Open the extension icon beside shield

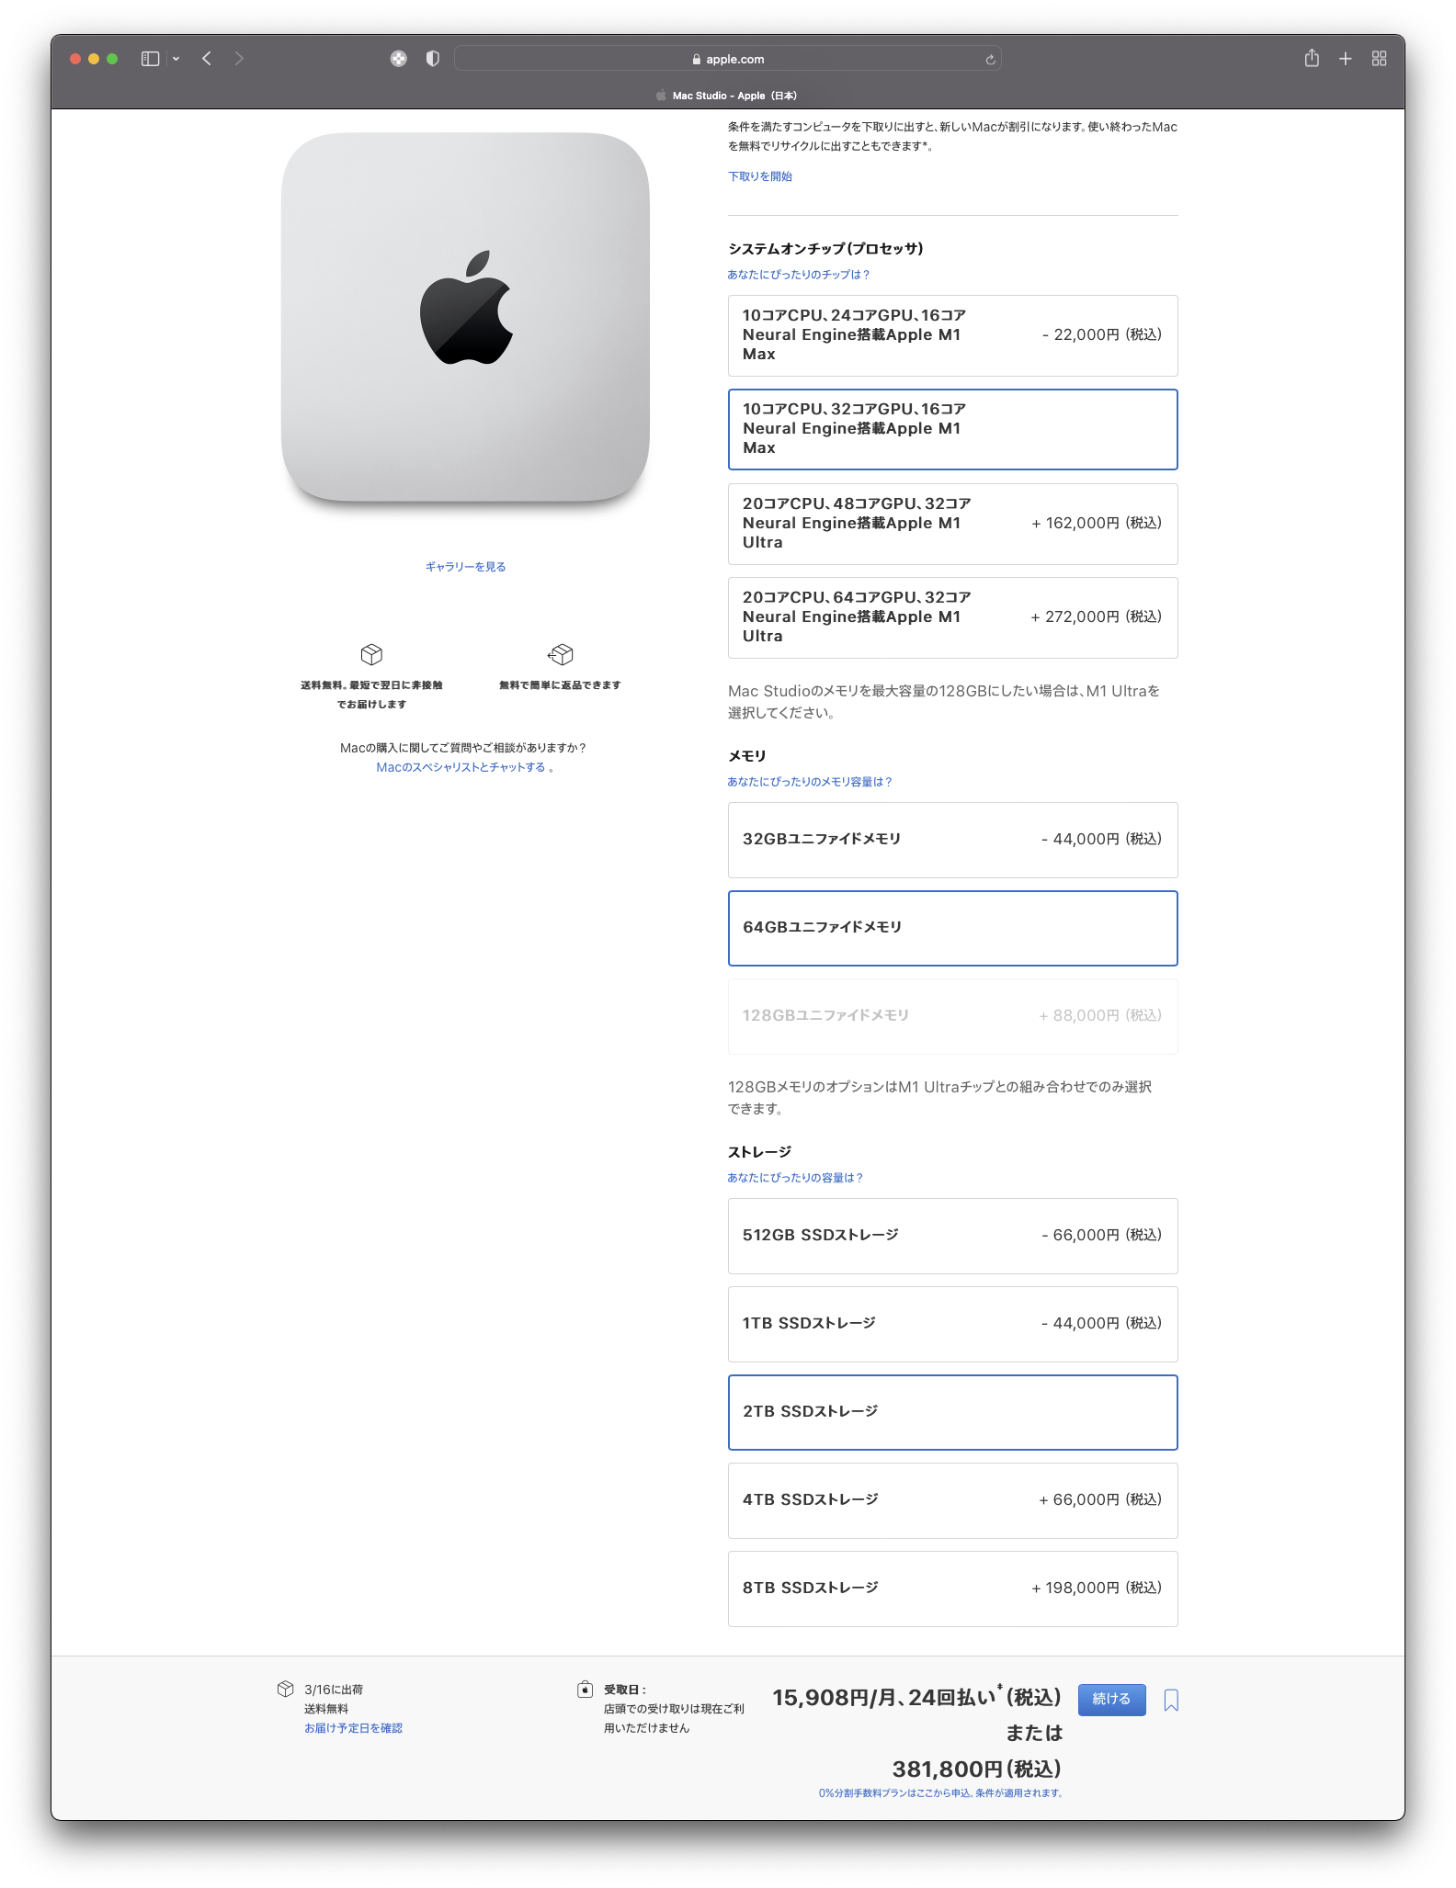[x=398, y=59]
